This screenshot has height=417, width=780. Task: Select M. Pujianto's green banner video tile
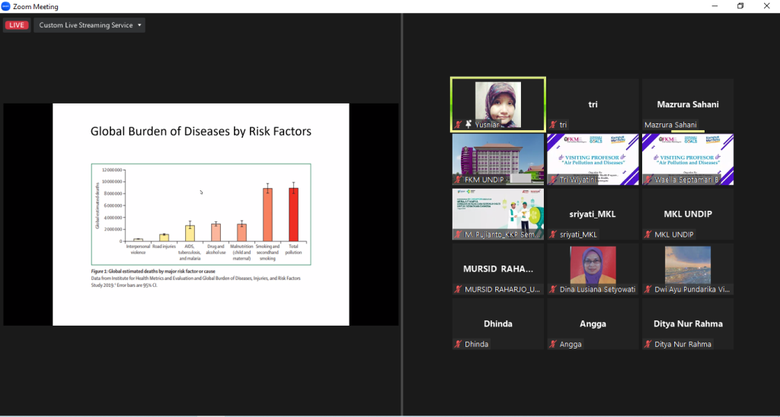498,209
